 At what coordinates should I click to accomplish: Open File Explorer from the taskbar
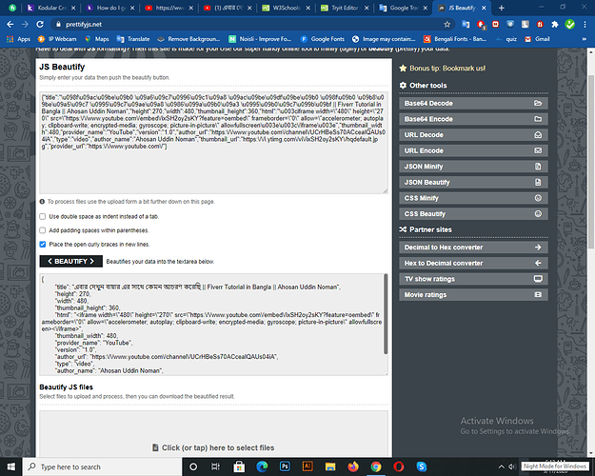pos(330,466)
